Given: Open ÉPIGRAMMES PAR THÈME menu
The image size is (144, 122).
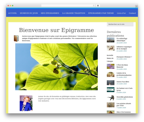Looking at the screenshot, I should pyautogui.click(x=101, y=13).
